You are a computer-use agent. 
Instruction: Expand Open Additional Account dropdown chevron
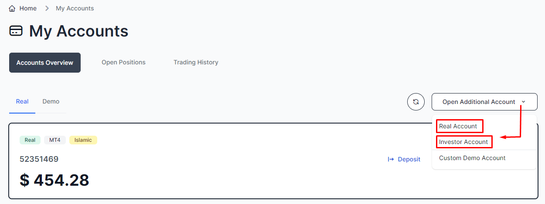[523, 102]
